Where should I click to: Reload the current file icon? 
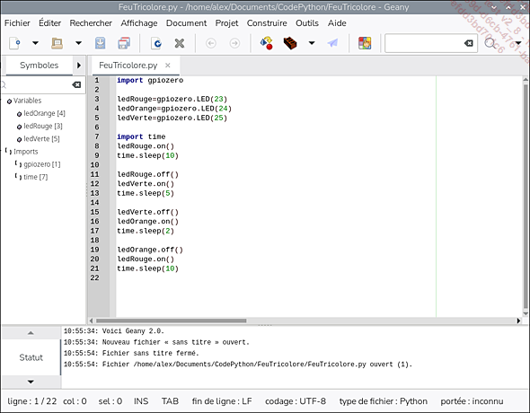[155, 43]
